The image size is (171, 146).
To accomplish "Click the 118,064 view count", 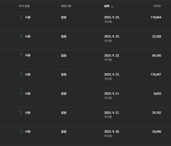I will [156, 17].
